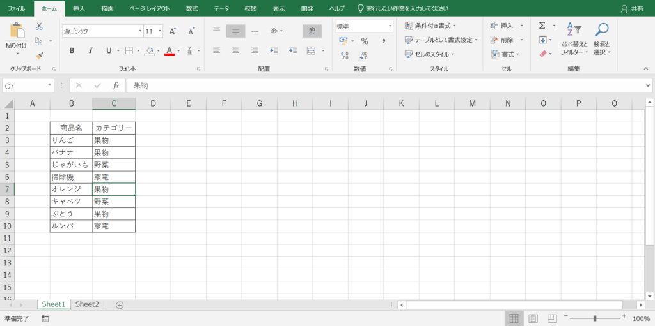Click the accounting currency format icon
This screenshot has width=655, height=326.
(x=343, y=41)
